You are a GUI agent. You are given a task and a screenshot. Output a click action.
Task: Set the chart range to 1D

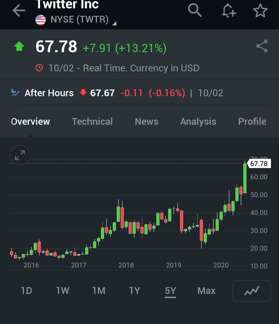[x=26, y=291]
